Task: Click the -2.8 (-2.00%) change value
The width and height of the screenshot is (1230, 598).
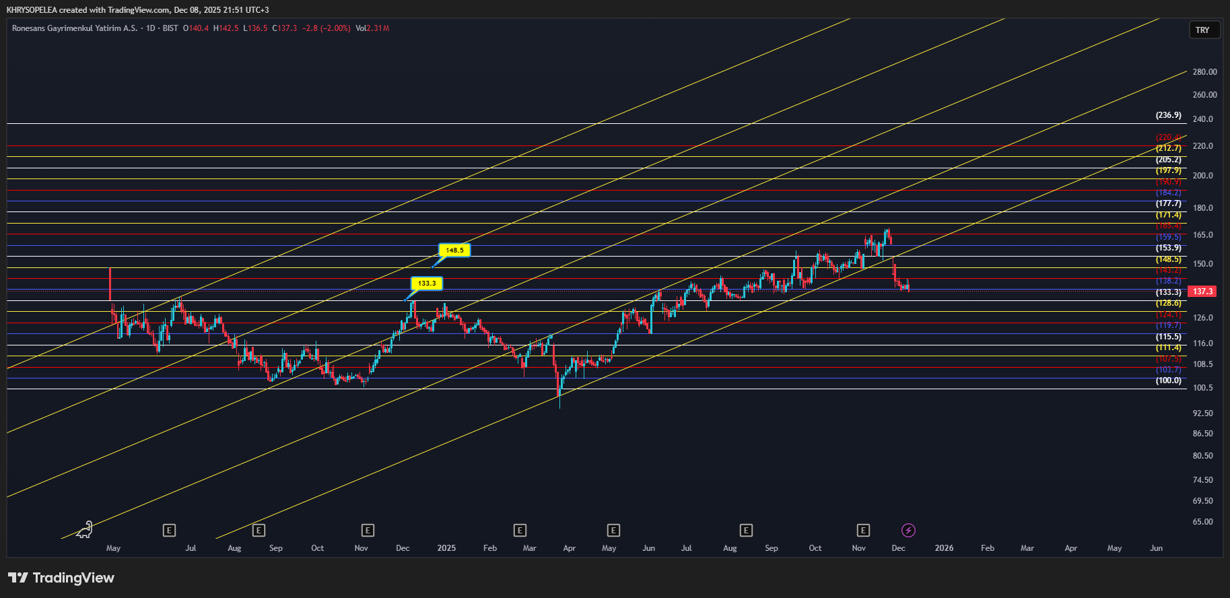Action: tap(327, 28)
